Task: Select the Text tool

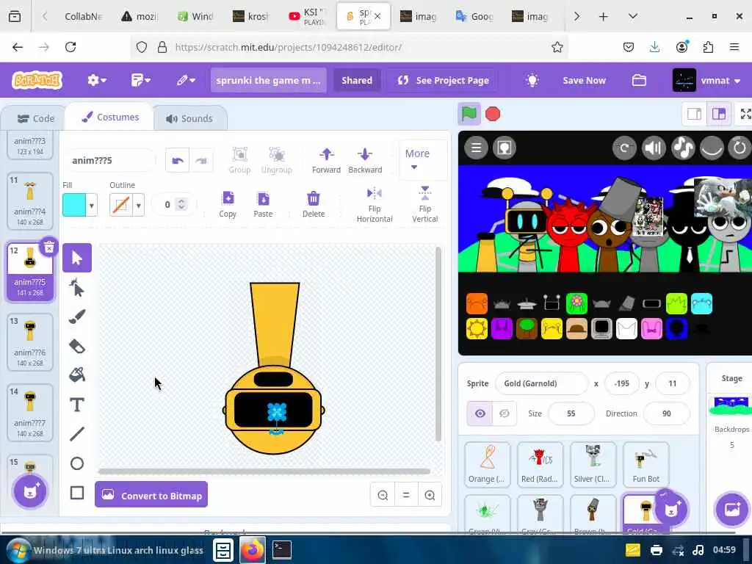Action: [76, 405]
